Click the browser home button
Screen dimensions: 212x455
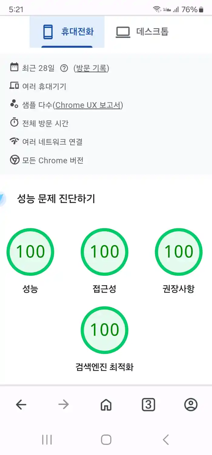tap(106, 404)
